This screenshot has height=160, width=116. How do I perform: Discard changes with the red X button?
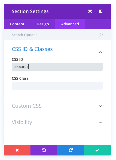[17, 150]
